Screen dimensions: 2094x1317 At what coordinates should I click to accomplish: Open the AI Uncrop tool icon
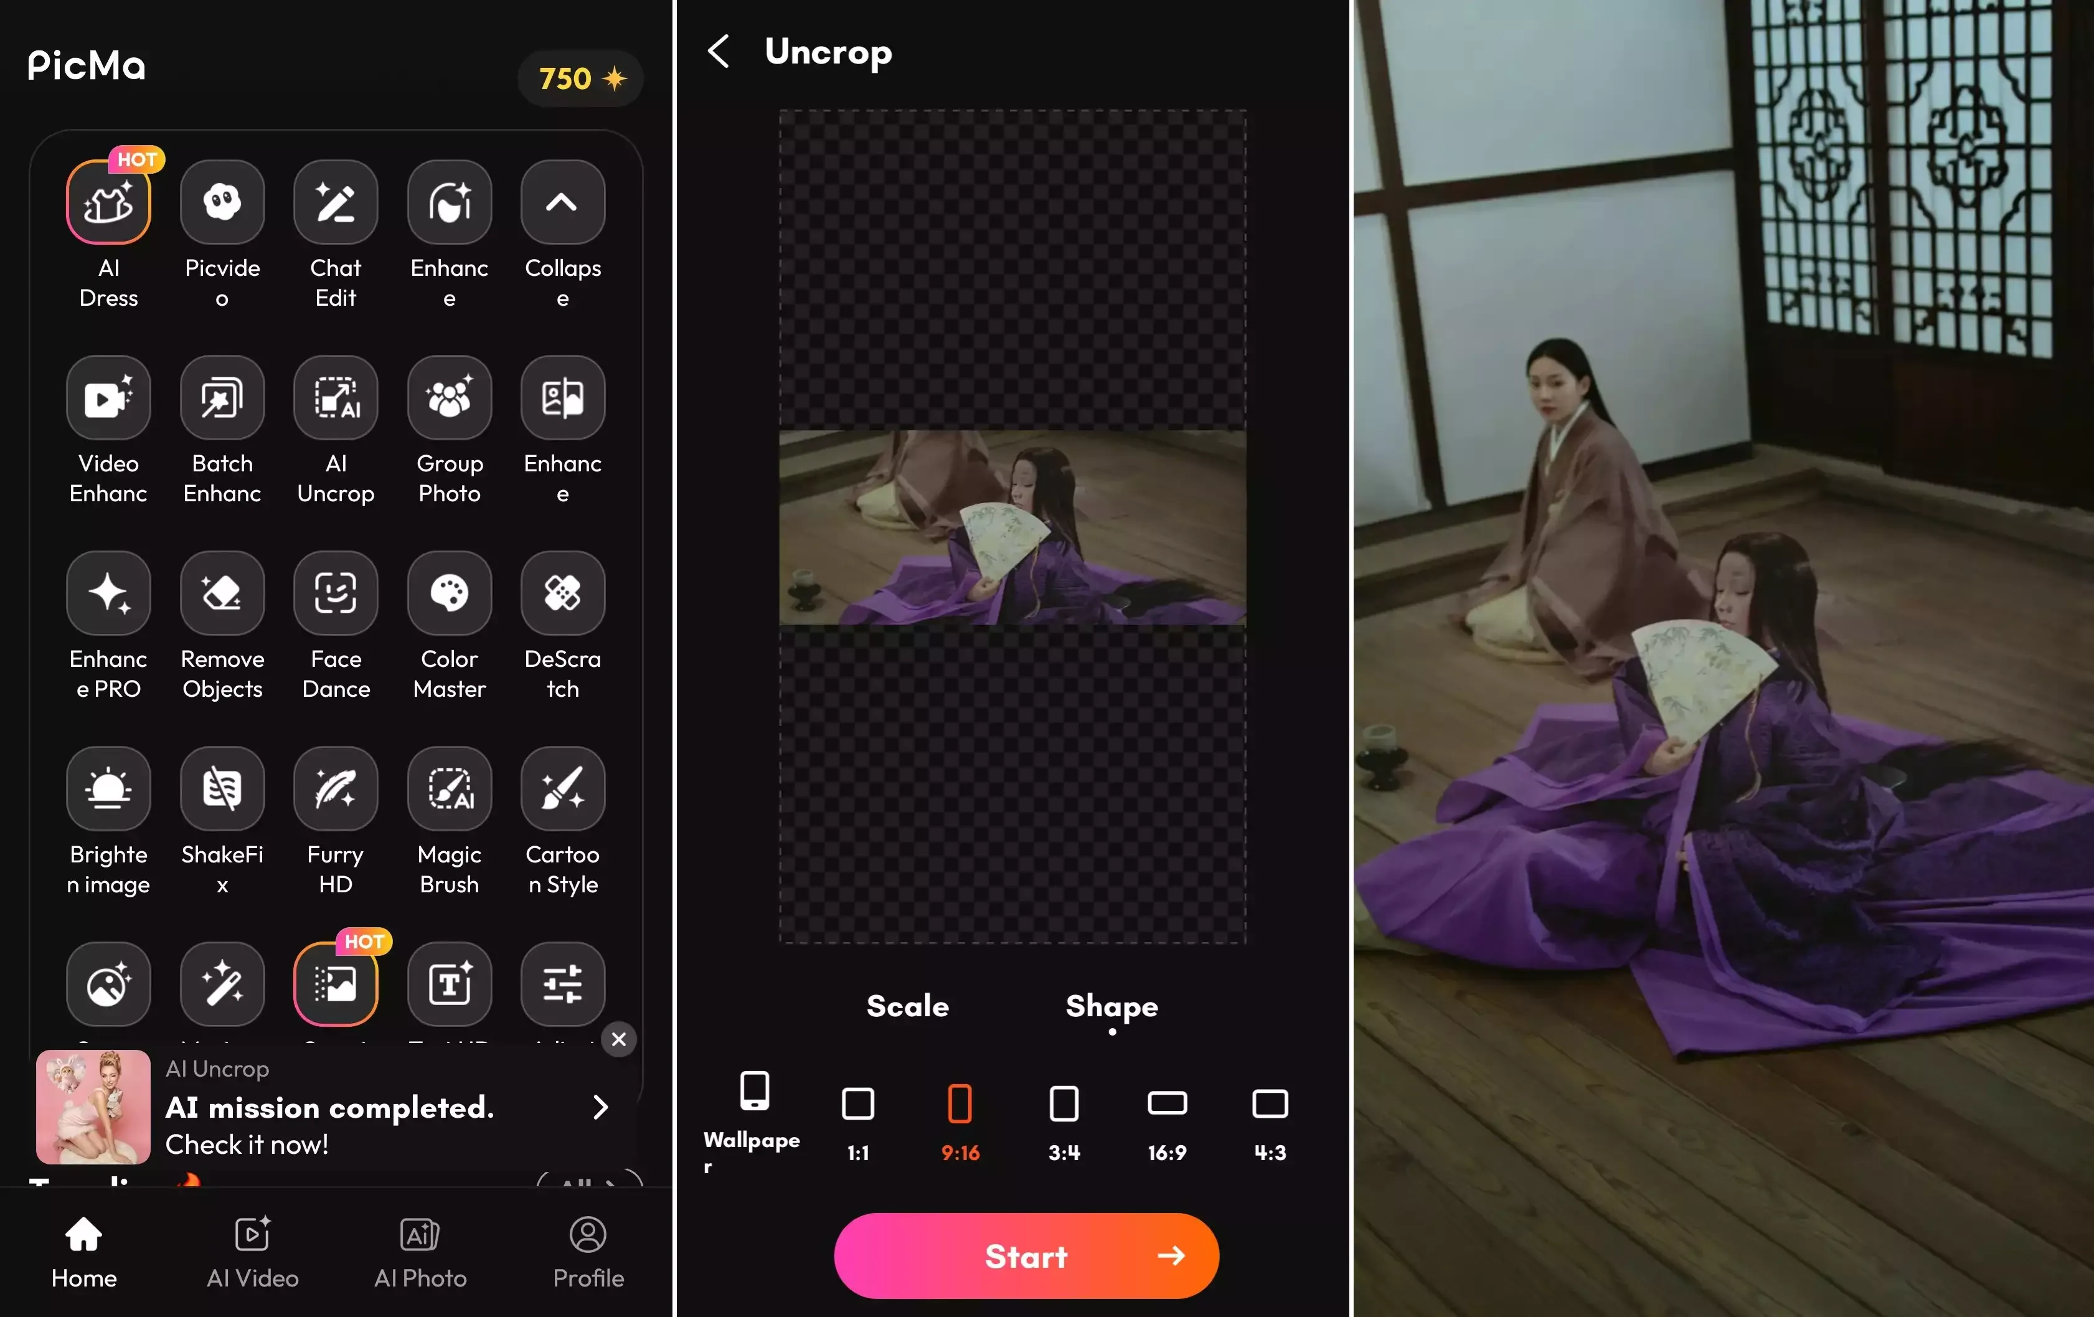click(x=336, y=399)
